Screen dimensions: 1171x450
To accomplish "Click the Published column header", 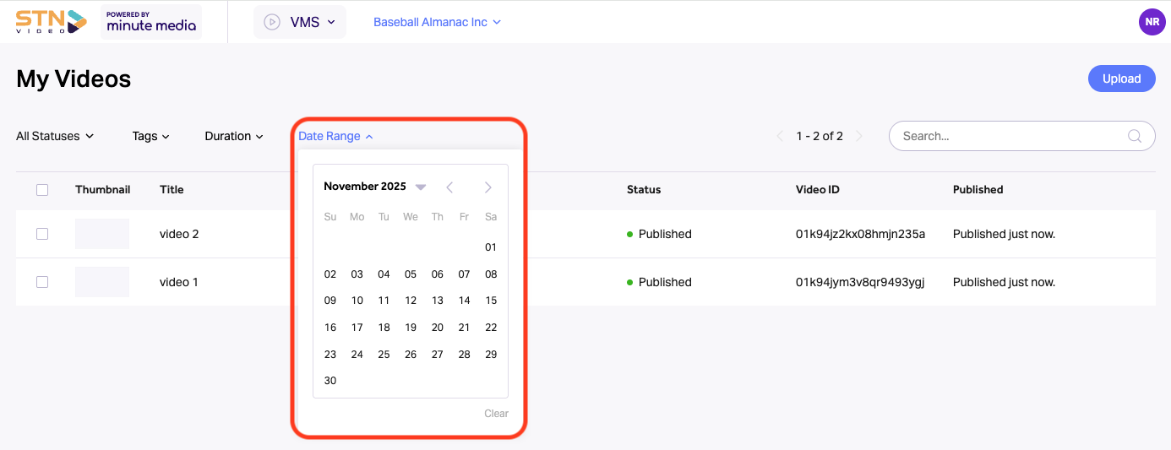I will click(x=978, y=190).
